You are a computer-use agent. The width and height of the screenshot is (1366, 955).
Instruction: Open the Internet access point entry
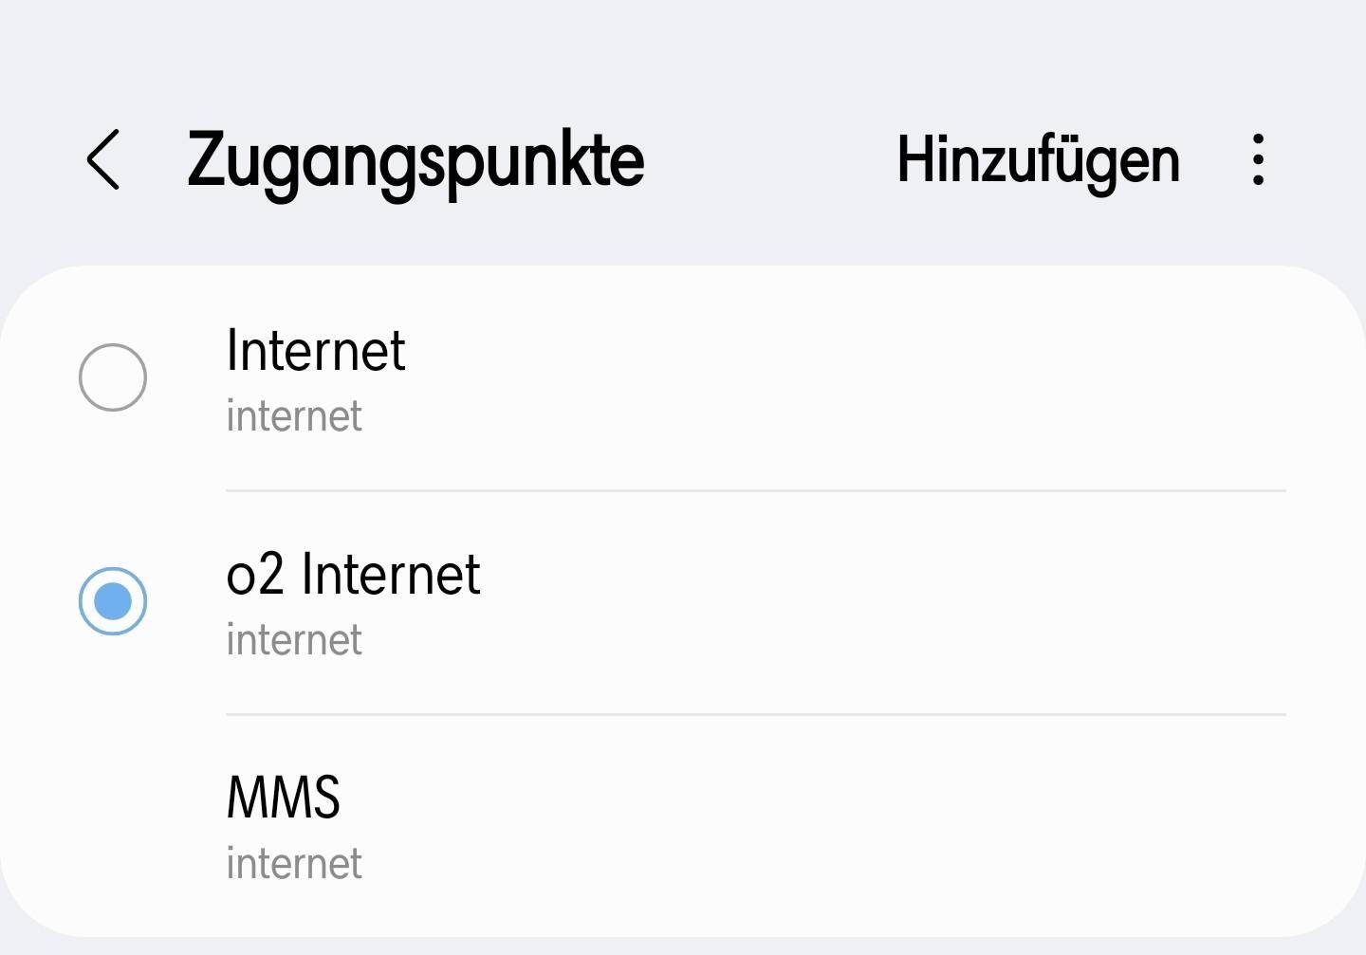(316, 351)
